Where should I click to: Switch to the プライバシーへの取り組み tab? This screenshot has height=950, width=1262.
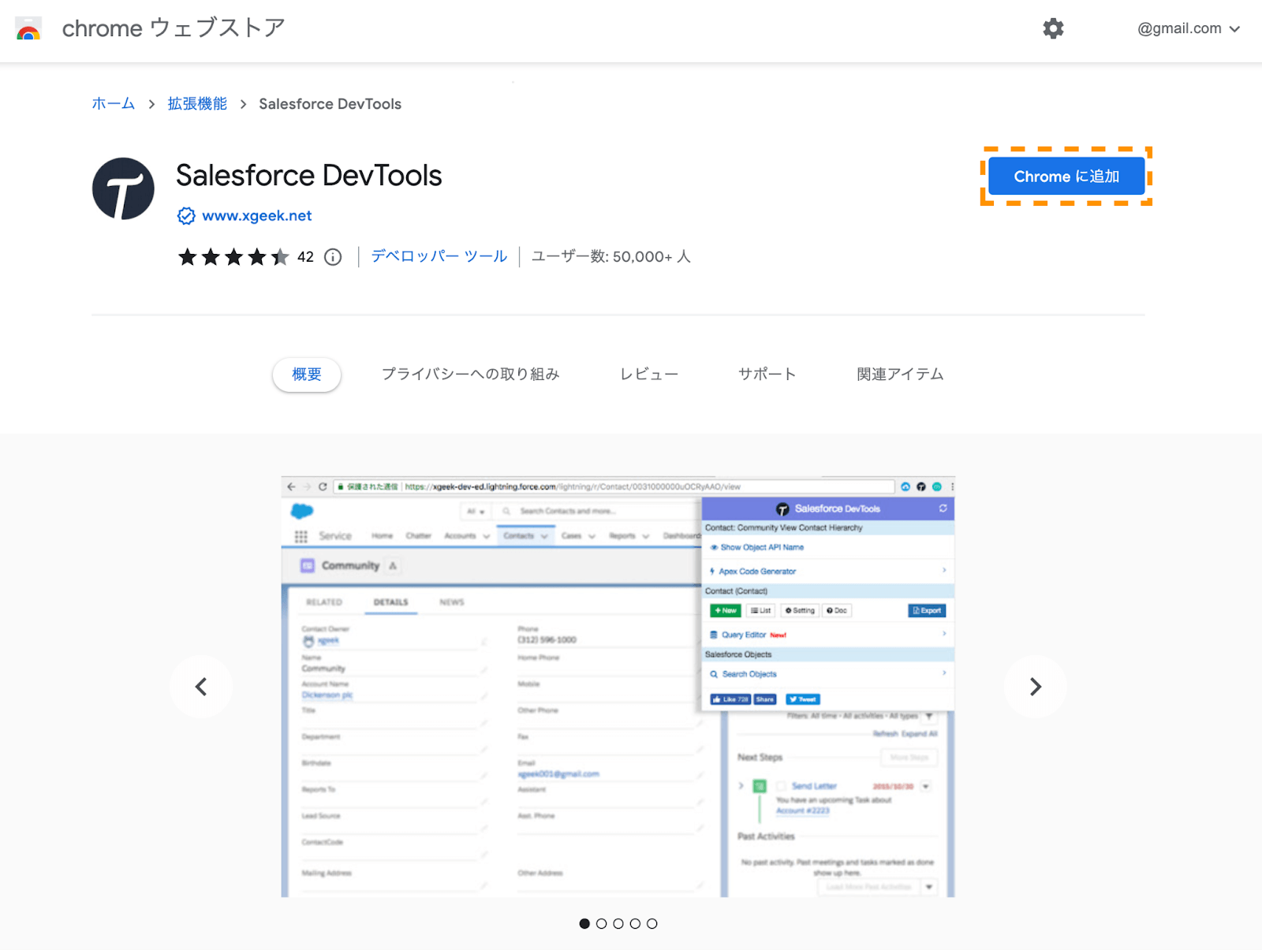[x=471, y=374]
